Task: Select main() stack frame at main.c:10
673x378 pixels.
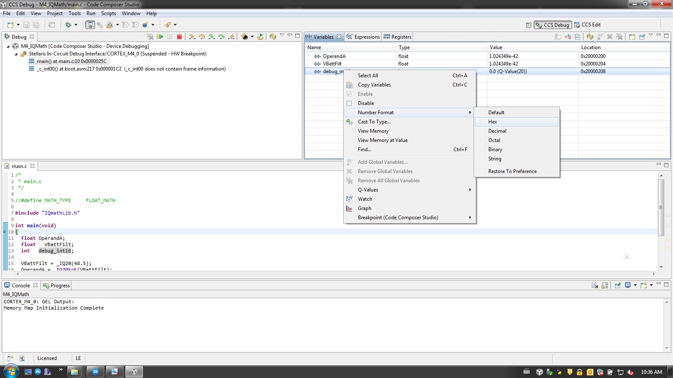Action: coord(72,61)
